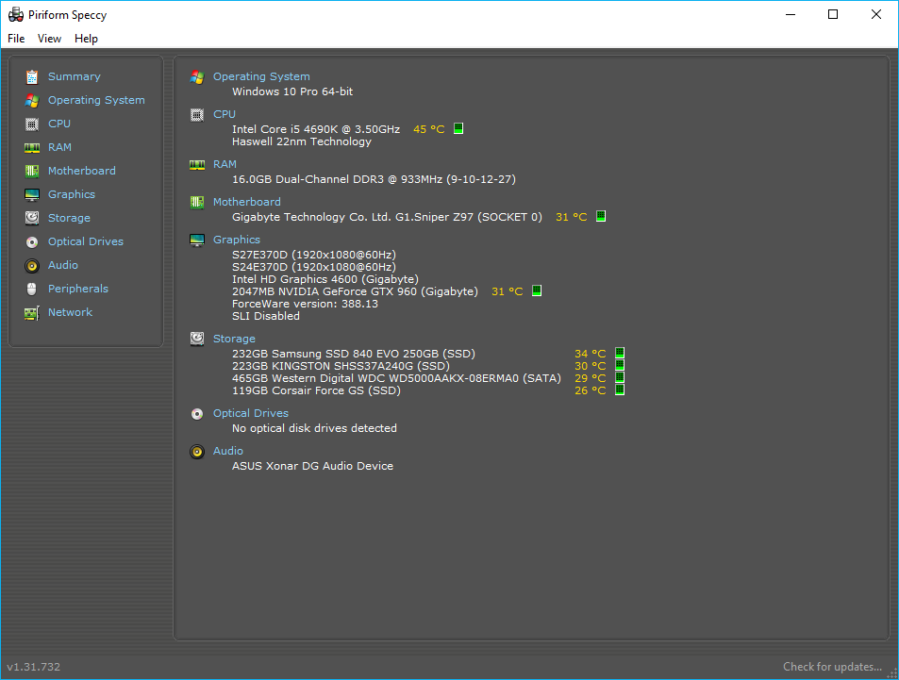The width and height of the screenshot is (899, 680).
Task: Click the Piriform Speccy title bar icon
Action: (x=15, y=14)
